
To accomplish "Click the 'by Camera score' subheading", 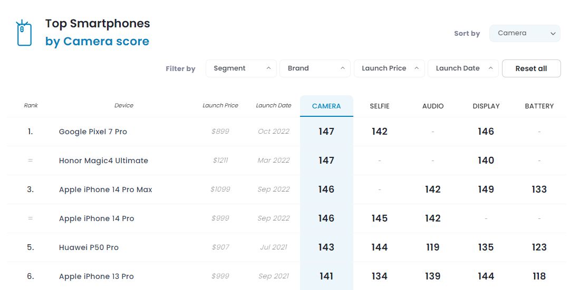I will 97,42.
